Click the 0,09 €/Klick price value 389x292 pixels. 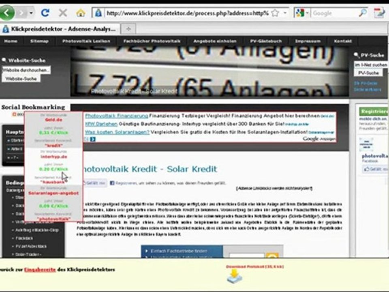point(53,206)
